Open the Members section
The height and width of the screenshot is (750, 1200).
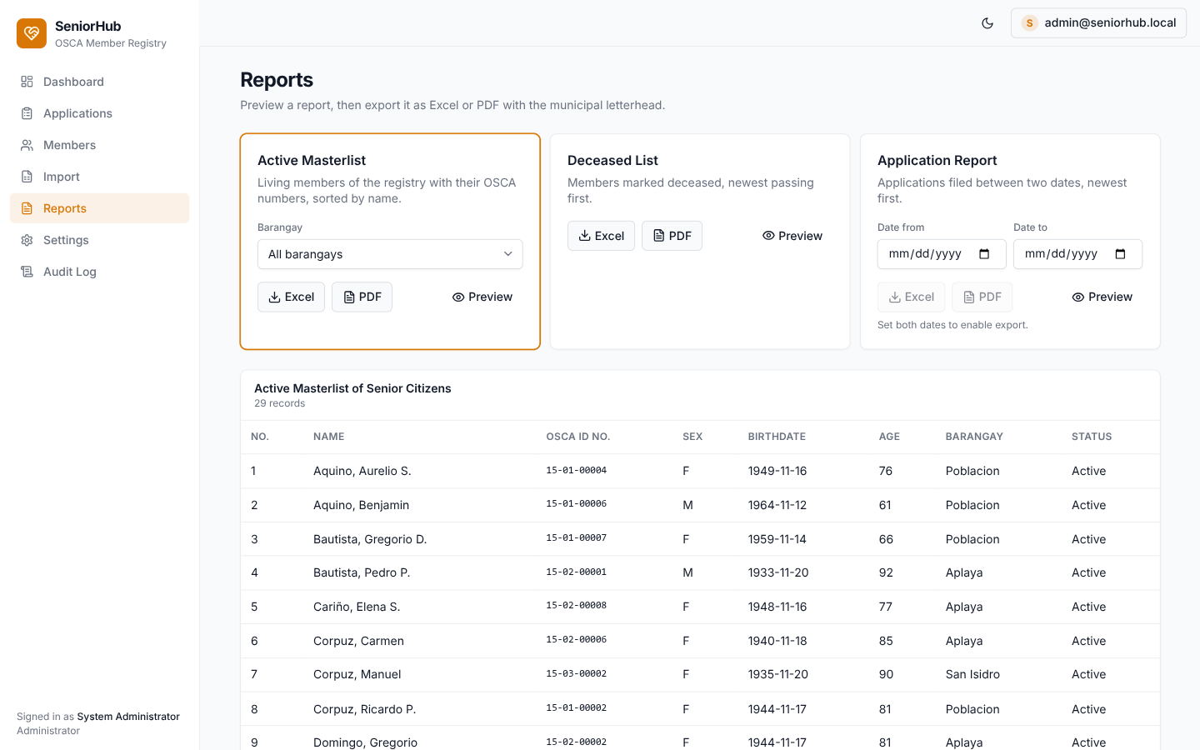100,145
